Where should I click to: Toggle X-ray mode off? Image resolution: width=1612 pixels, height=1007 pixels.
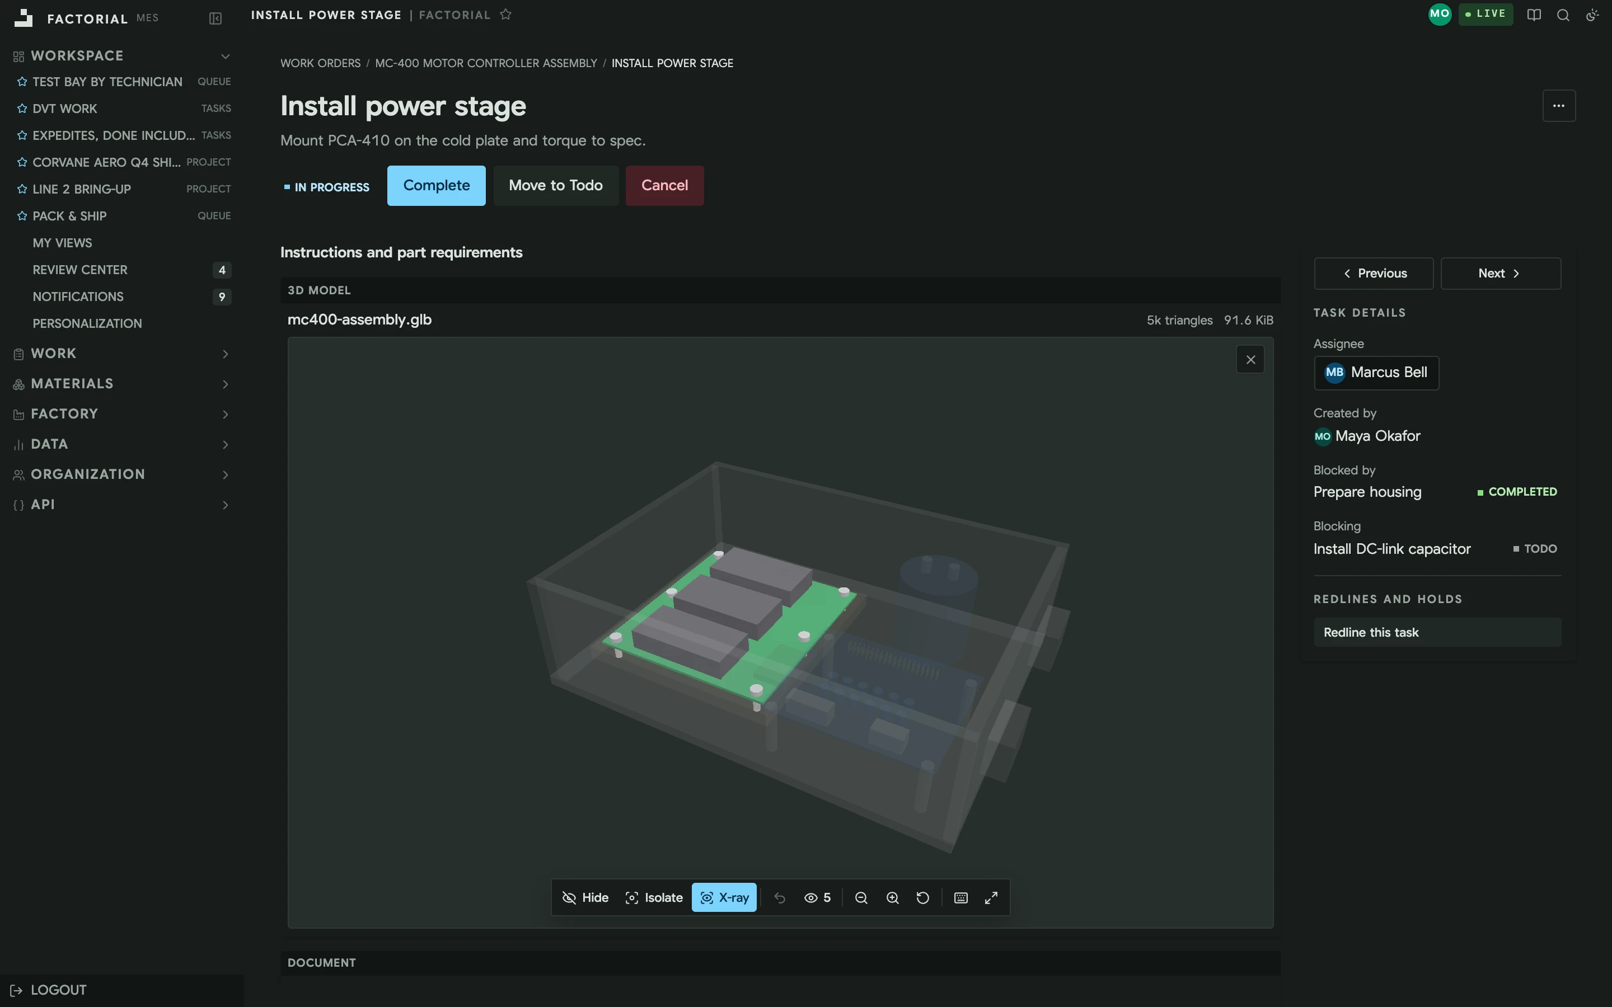coord(724,898)
